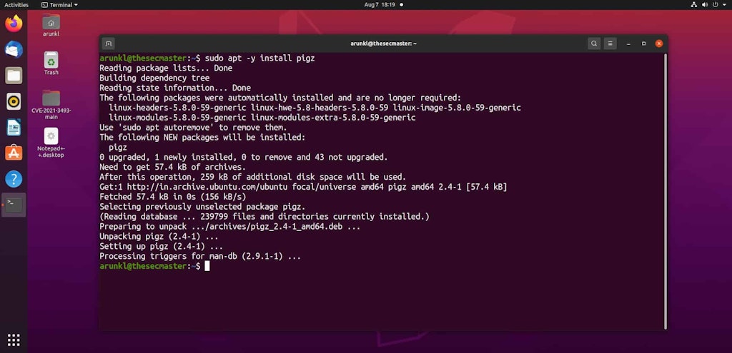Maximize the terminal window
Image resolution: width=732 pixels, height=353 pixels.
tap(644, 44)
